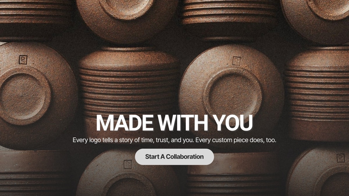Click the stamped logo on the bottom-center bowl

(x=128, y=164)
